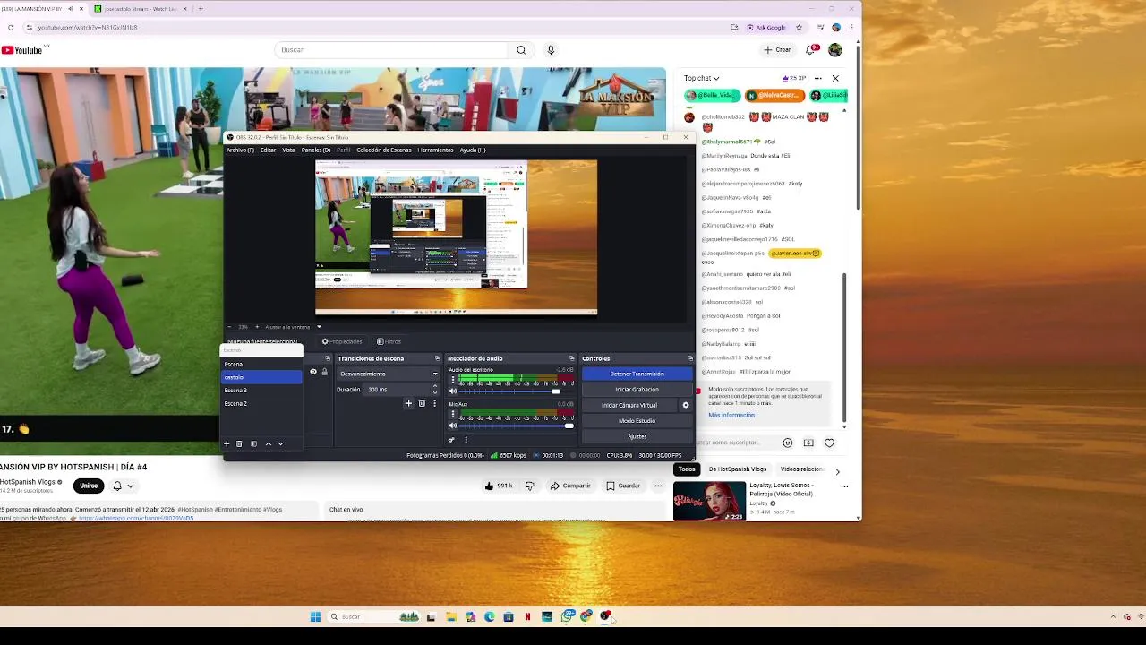Open audio mixer three-dot menu at bottom
The height and width of the screenshot is (645, 1146).
pyautogui.click(x=466, y=439)
